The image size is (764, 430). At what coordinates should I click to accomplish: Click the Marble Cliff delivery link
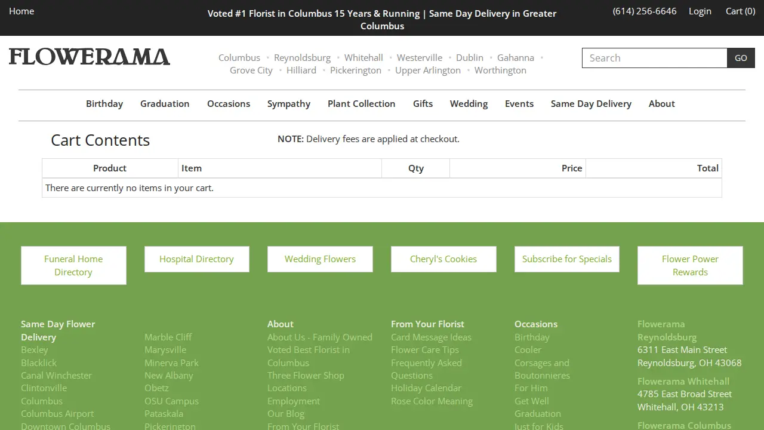168,337
